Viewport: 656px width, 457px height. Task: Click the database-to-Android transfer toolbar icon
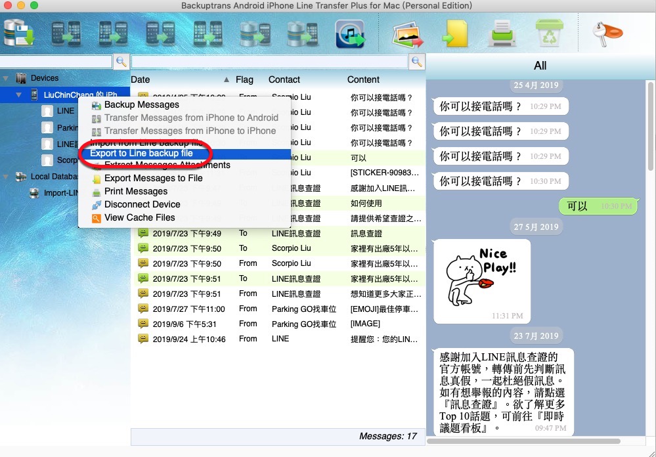coord(255,33)
